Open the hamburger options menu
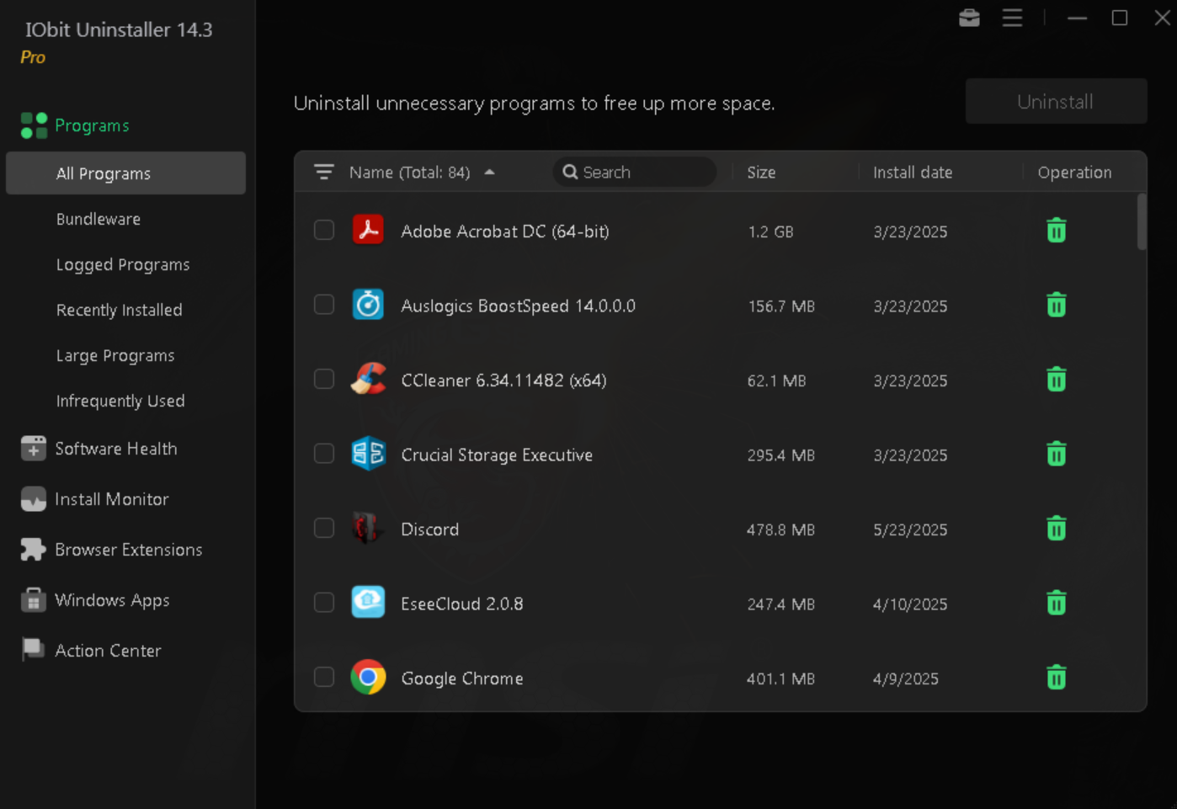The image size is (1177, 809). [1012, 18]
